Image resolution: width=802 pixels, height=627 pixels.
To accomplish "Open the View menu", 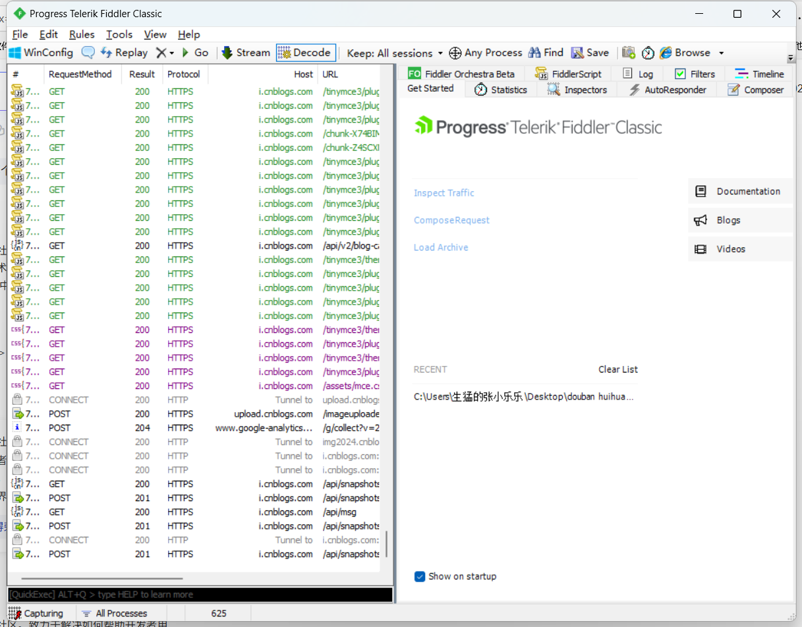I will click(x=156, y=34).
